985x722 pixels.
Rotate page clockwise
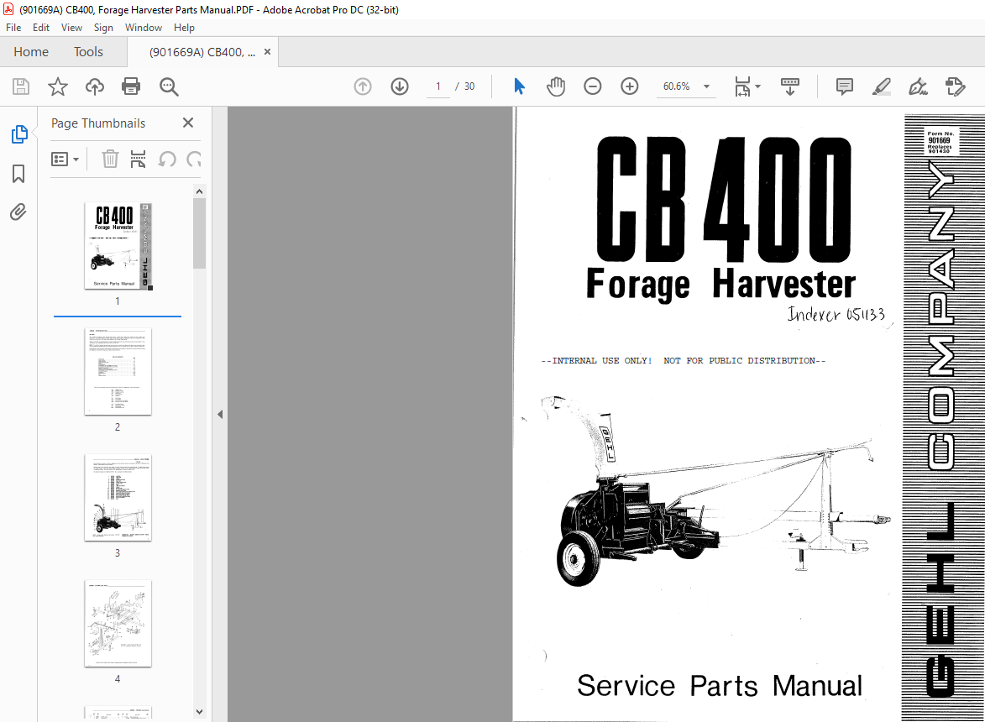click(194, 160)
